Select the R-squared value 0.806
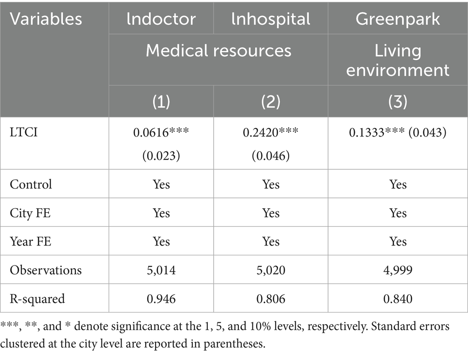 click(x=271, y=298)
